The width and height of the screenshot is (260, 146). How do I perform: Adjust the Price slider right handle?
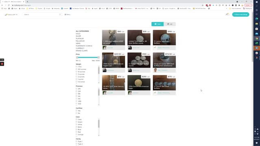coord(98,57)
